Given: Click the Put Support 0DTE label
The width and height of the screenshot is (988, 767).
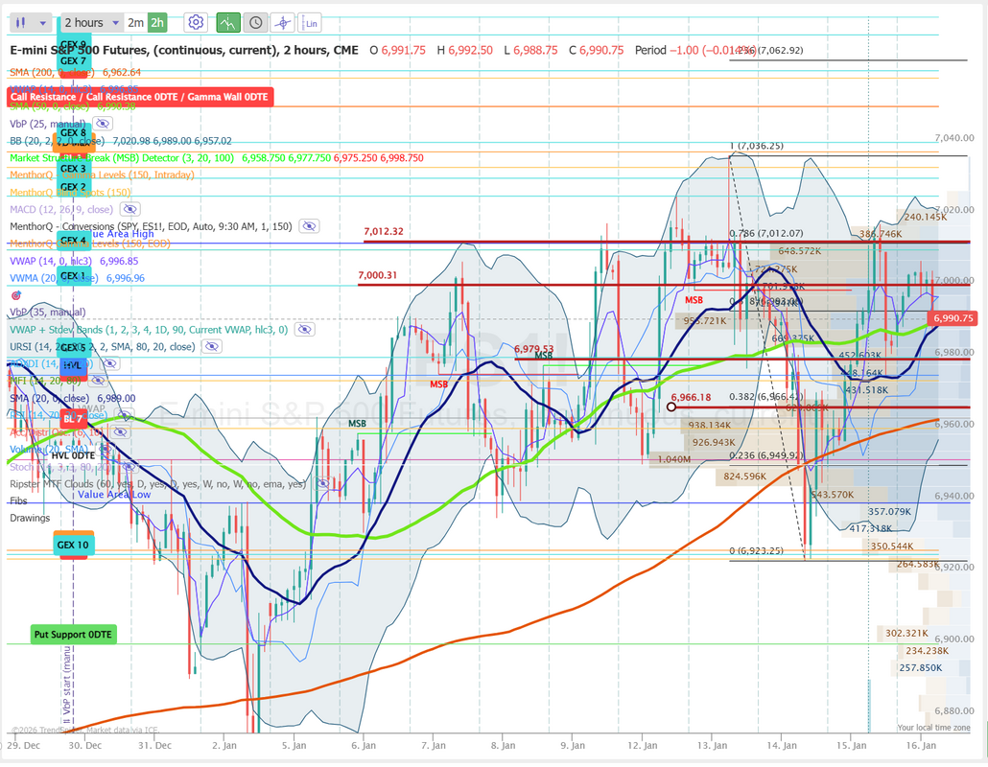Looking at the screenshot, I should click(x=73, y=635).
